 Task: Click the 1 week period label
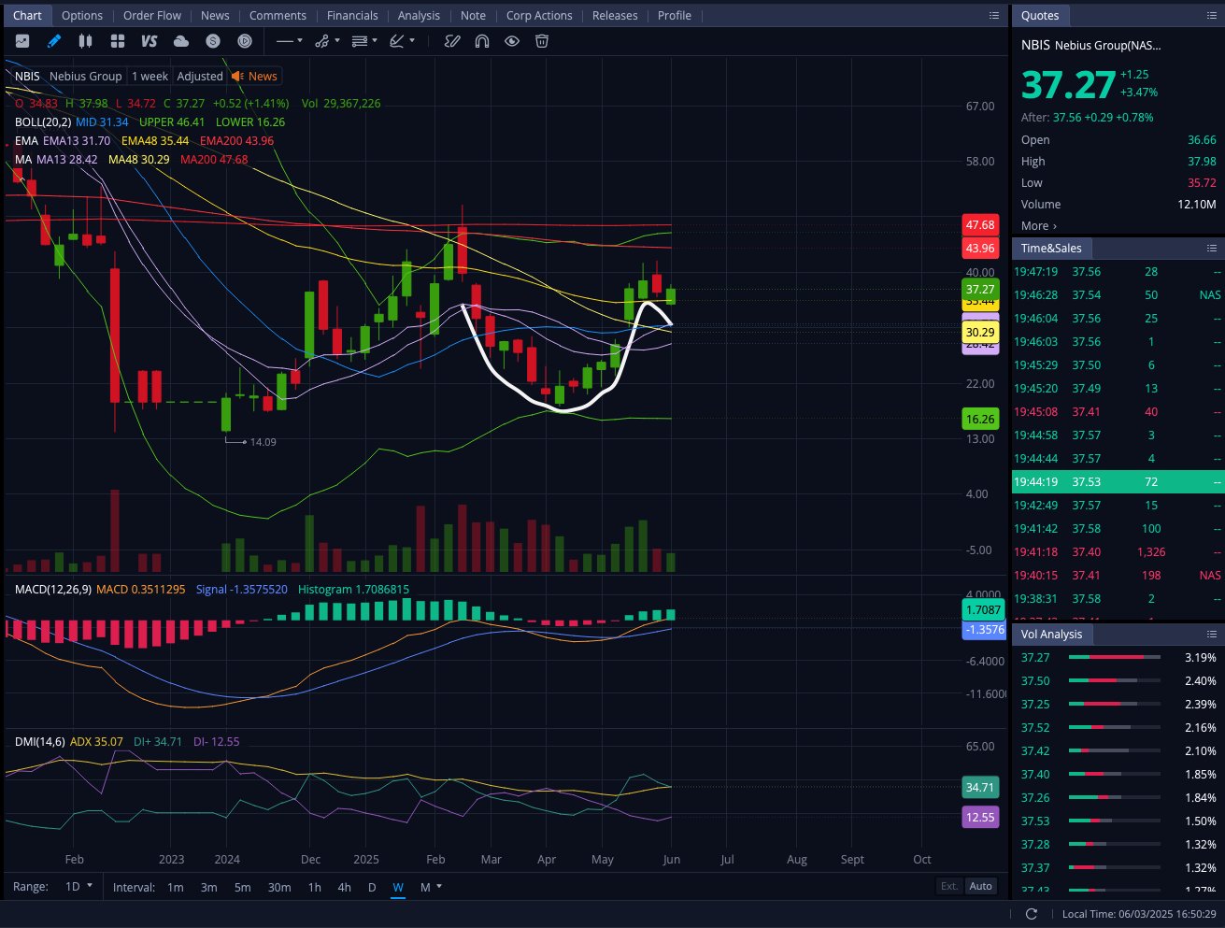tap(150, 77)
